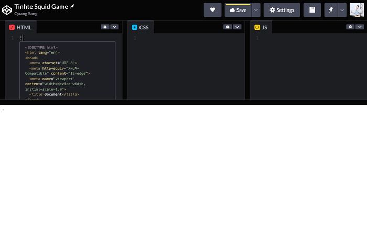Click the pencil icon to edit pen title
The height and width of the screenshot is (238, 367).
point(73,6)
